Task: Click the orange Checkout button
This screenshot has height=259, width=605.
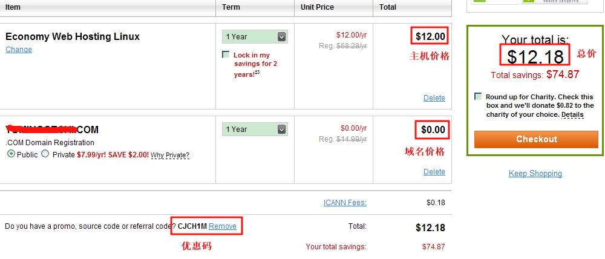Action: click(x=536, y=139)
